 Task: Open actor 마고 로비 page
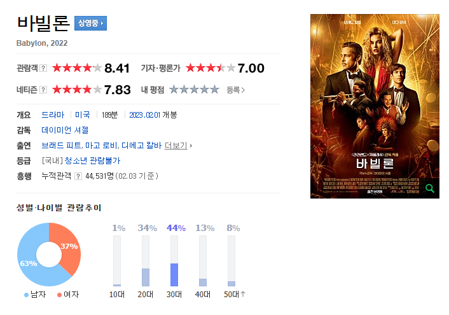(101, 146)
